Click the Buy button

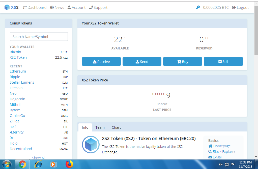tap(182, 62)
